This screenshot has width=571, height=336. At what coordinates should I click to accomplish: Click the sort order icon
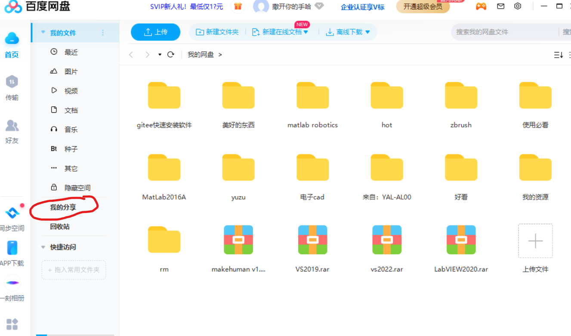tap(558, 55)
